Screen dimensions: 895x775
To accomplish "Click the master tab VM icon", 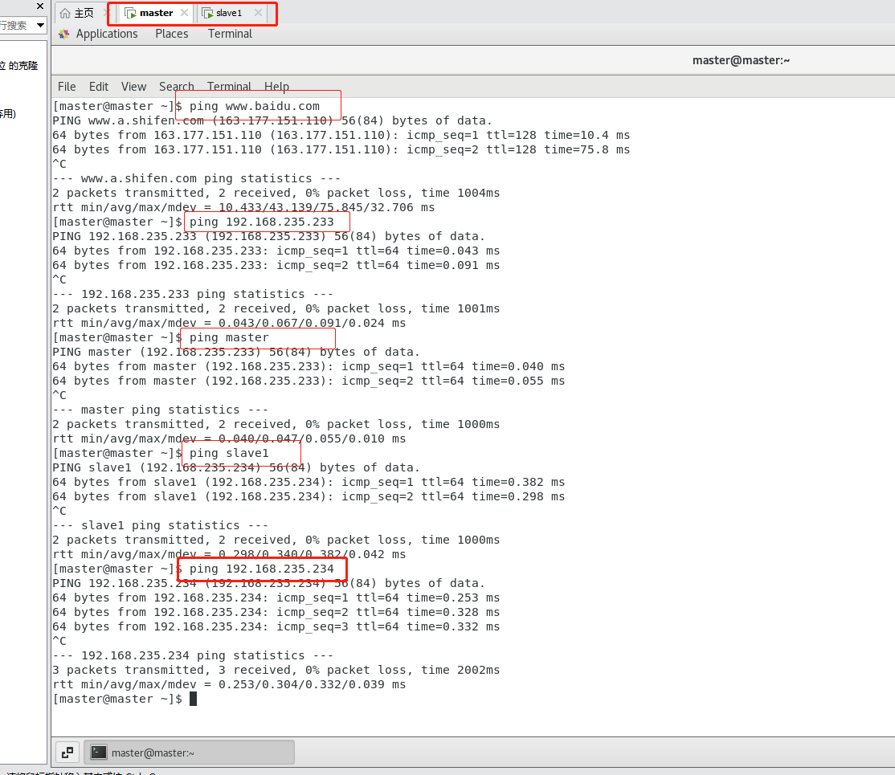I will 130,13.
